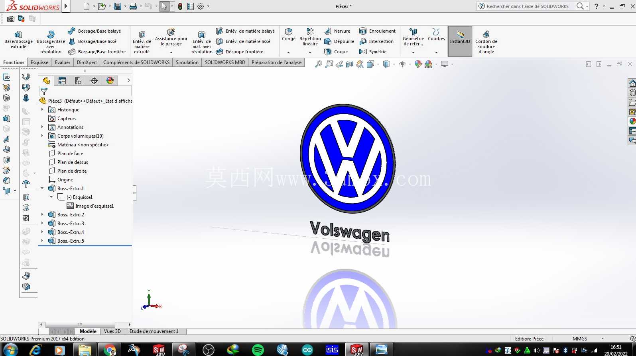Select Enlèv. de mat. avec révolution

[x=202, y=42]
